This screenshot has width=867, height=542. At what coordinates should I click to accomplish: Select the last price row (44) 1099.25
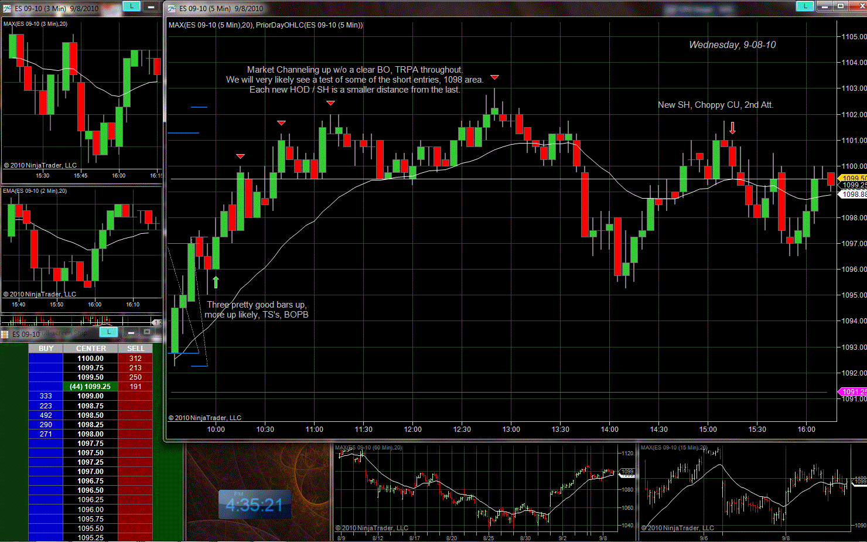click(x=90, y=387)
